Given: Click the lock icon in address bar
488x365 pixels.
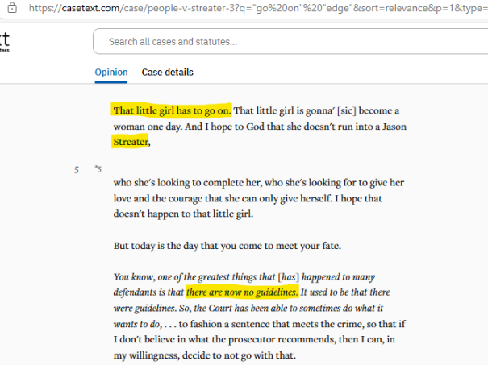Looking at the screenshot, I should (x=12, y=7).
